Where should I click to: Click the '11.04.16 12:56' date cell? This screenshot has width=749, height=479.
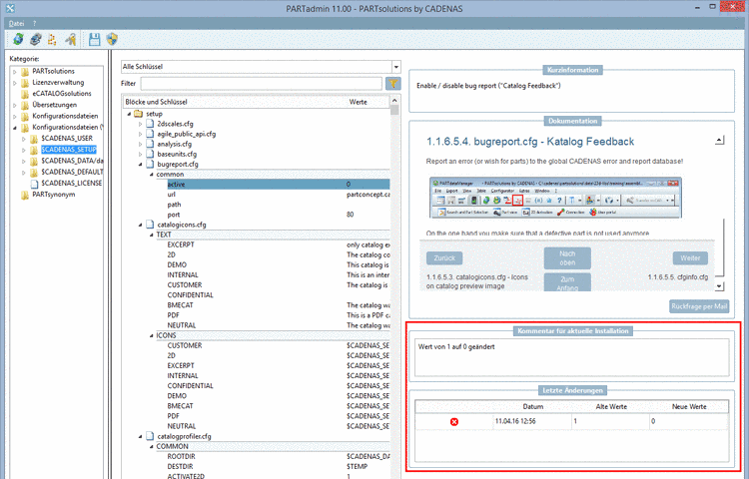[x=532, y=421]
